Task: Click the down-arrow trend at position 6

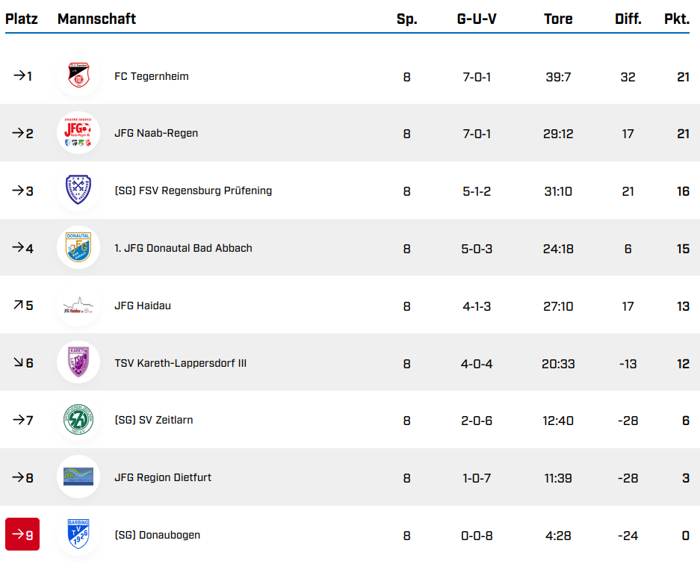Action: click(18, 363)
